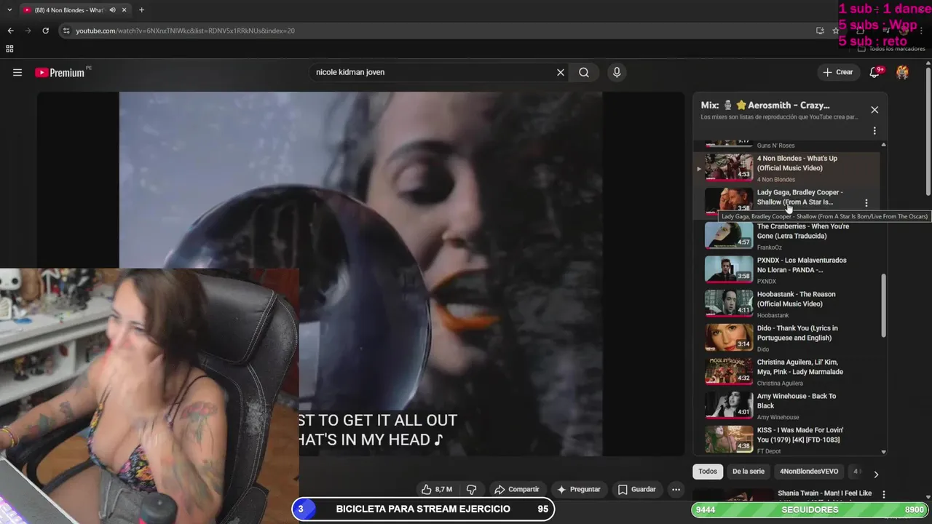Open the account avatar menu

point(902,72)
